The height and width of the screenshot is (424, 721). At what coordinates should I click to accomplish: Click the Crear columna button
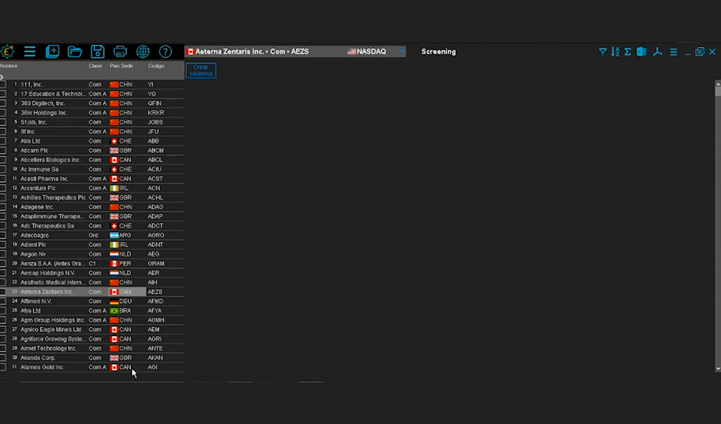click(x=201, y=70)
